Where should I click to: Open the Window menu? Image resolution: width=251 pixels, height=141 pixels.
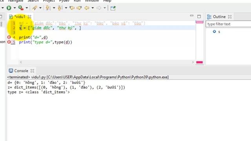pyautogui.click(x=92, y=1)
